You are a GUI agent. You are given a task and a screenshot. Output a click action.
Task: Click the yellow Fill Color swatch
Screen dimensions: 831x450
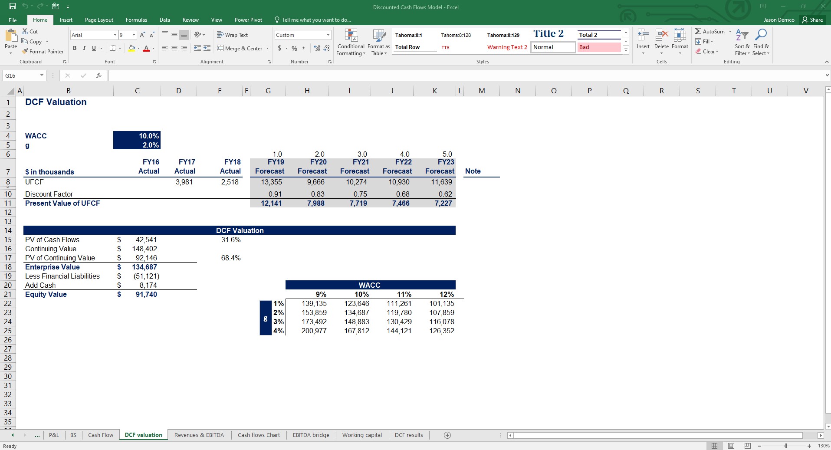tap(131, 48)
